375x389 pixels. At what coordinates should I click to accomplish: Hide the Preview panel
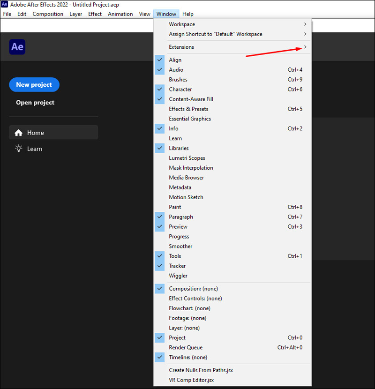232,226
